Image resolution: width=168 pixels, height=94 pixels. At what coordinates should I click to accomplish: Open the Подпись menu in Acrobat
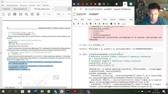point(32,5)
